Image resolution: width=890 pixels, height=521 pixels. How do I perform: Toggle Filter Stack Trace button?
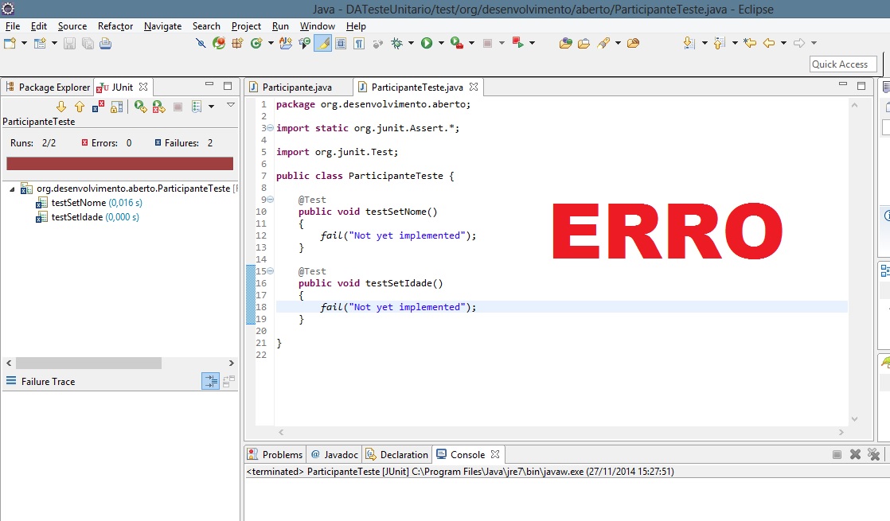tap(210, 382)
